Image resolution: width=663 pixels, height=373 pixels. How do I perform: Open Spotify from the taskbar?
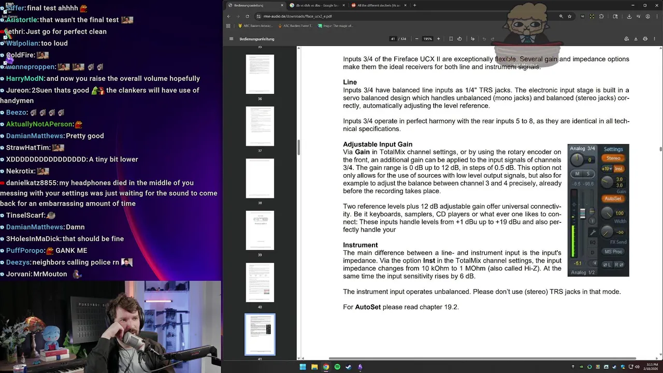pos(337,367)
